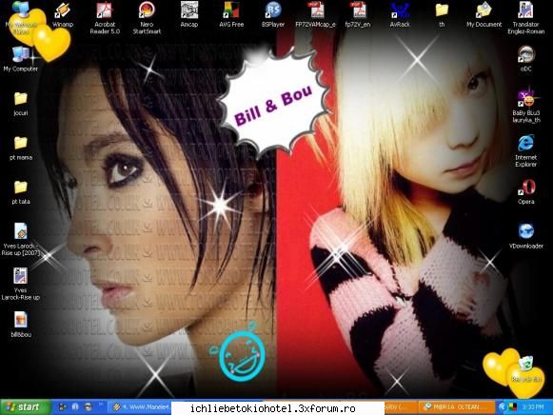Open the pt mama folder
The height and width of the screenshot is (415, 553).
(20, 148)
